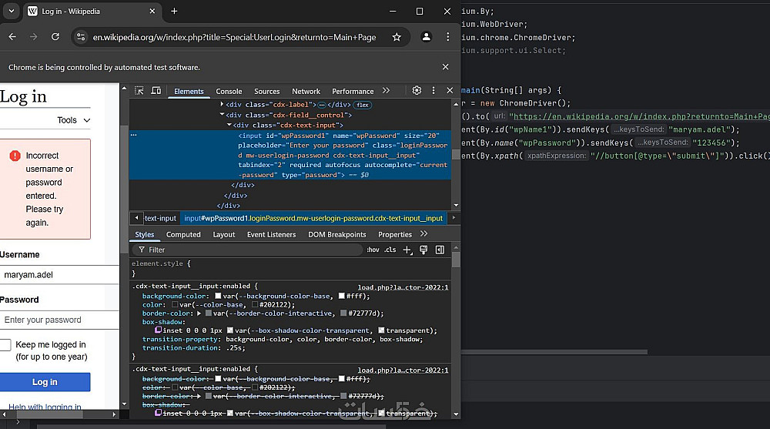Toggle the :hov element state button
Viewport: 770px width, 429px height.
(373, 250)
